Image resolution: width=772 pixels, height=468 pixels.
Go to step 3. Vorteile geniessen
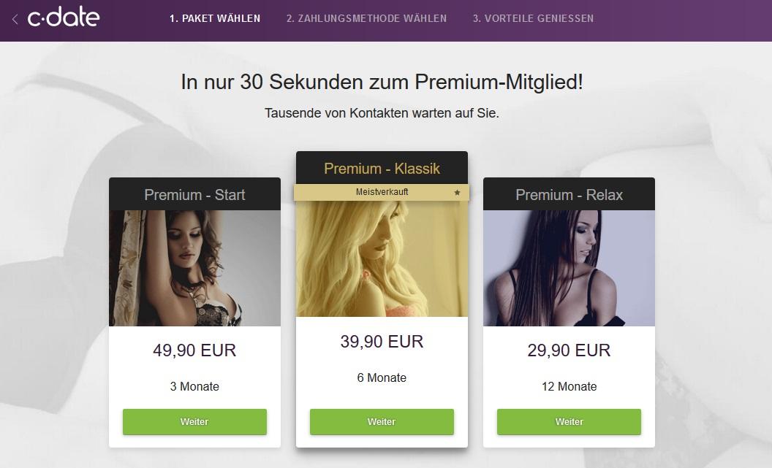(533, 19)
